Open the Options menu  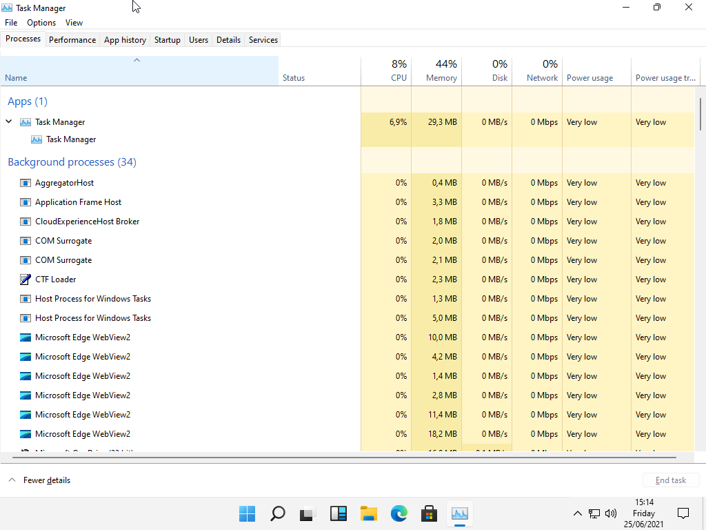[x=41, y=23]
